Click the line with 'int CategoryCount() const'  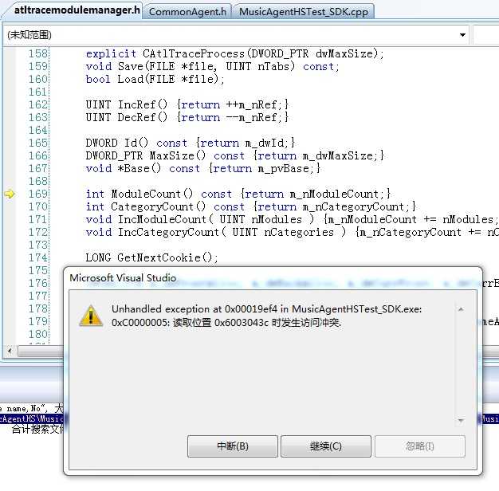251,206
